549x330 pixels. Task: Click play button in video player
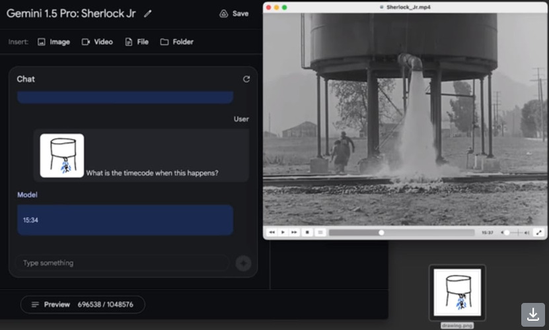pyautogui.click(x=283, y=232)
